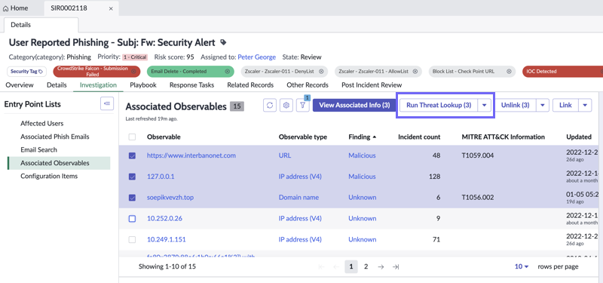Open the Overview tab
Viewport: 603px width, 283px height.
pos(20,85)
